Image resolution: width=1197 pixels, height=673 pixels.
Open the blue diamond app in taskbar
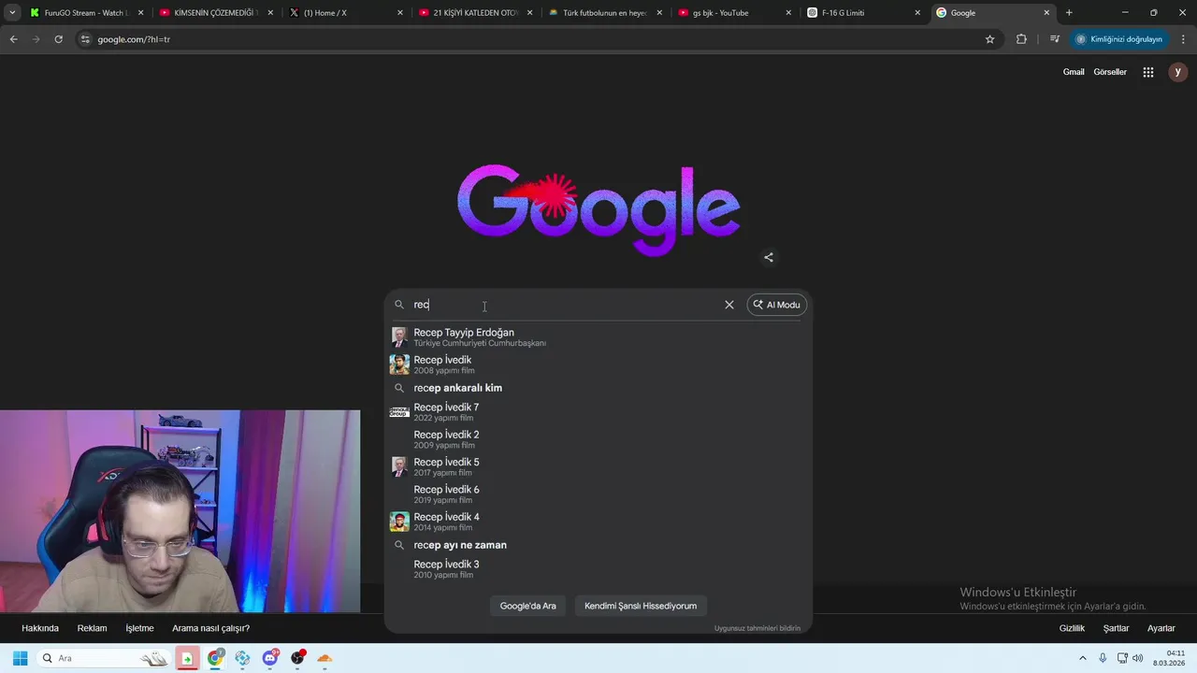[x=242, y=658]
